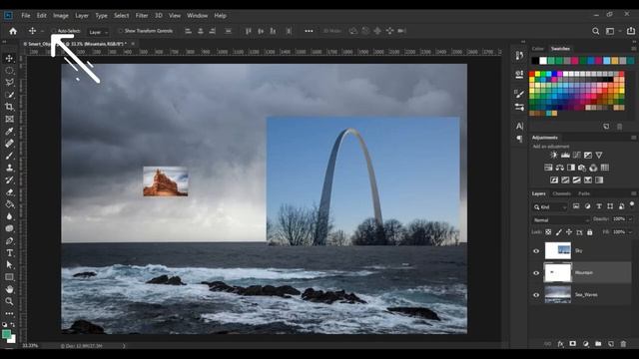The image size is (639, 359).
Task: Select the Path Selection tool
Action: [x=9, y=265]
